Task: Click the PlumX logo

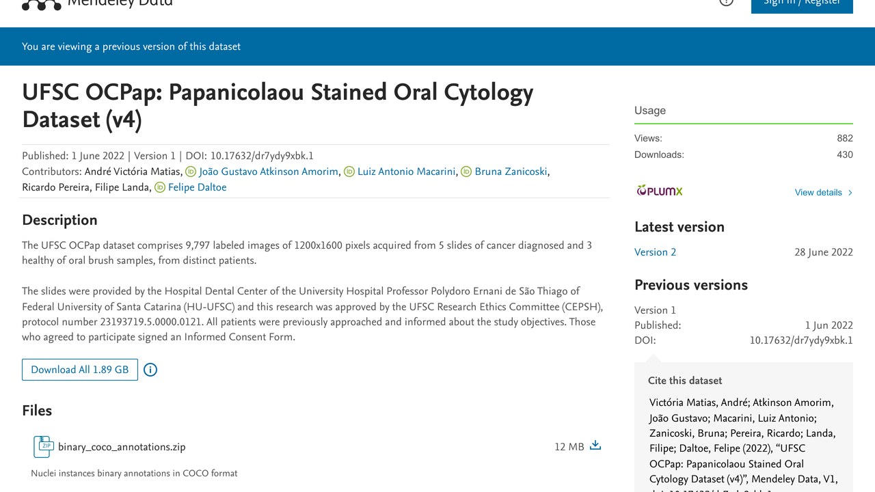Action: click(x=660, y=191)
